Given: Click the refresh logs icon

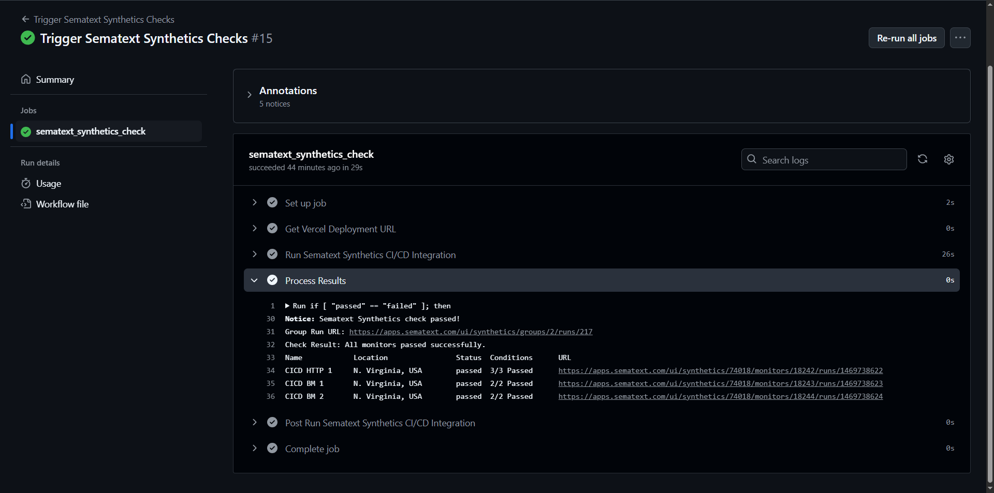Looking at the screenshot, I should click(x=923, y=159).
